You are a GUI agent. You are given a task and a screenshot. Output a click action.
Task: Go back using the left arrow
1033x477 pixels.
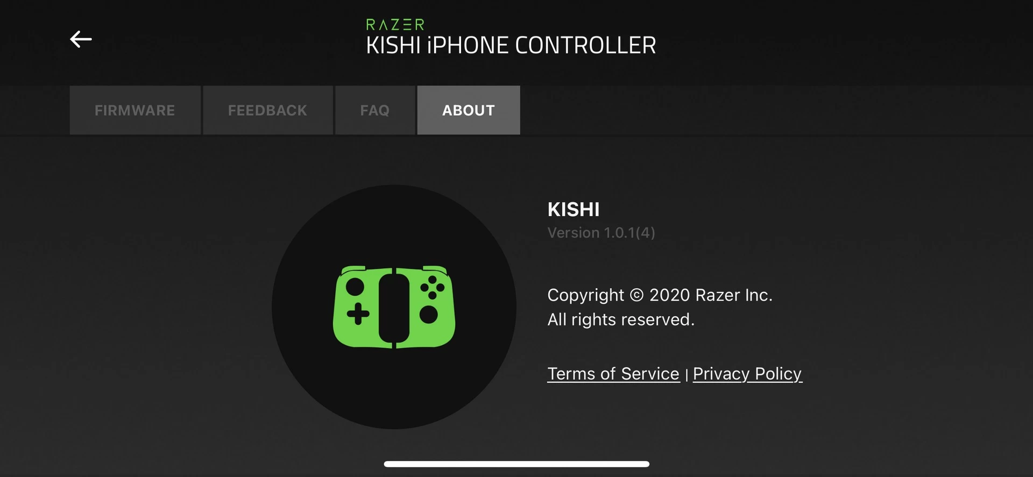[x=81, y=39]
